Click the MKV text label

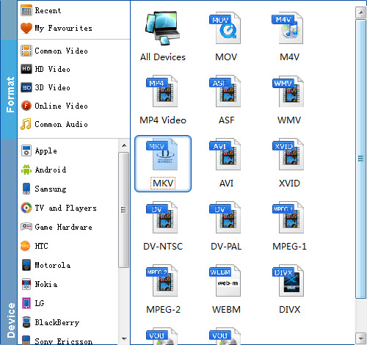(x=163, y=184)
